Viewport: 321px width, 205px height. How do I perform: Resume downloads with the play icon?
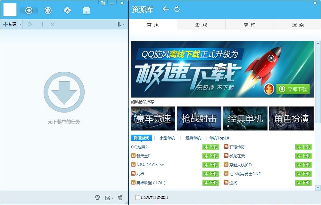tap(30, 24)
